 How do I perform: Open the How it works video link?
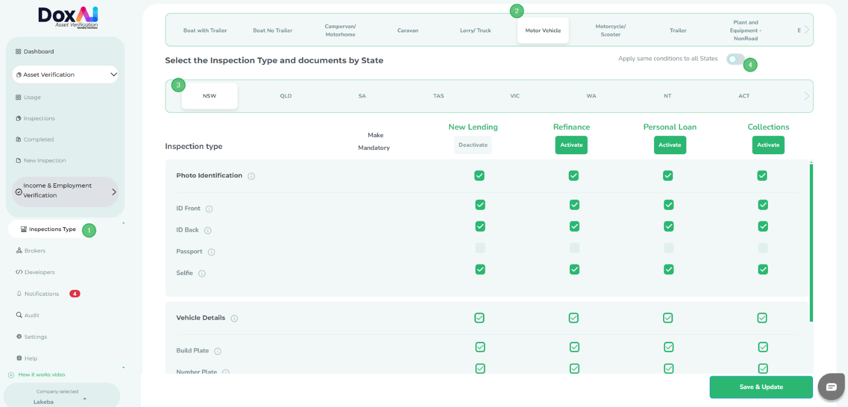click(x=41, y=375)
